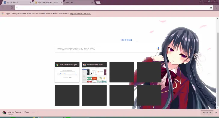The width and height of the screenshot is (219, 118).
Task: Click the vertical scrollbar thumb
Action: click(217, 69)
